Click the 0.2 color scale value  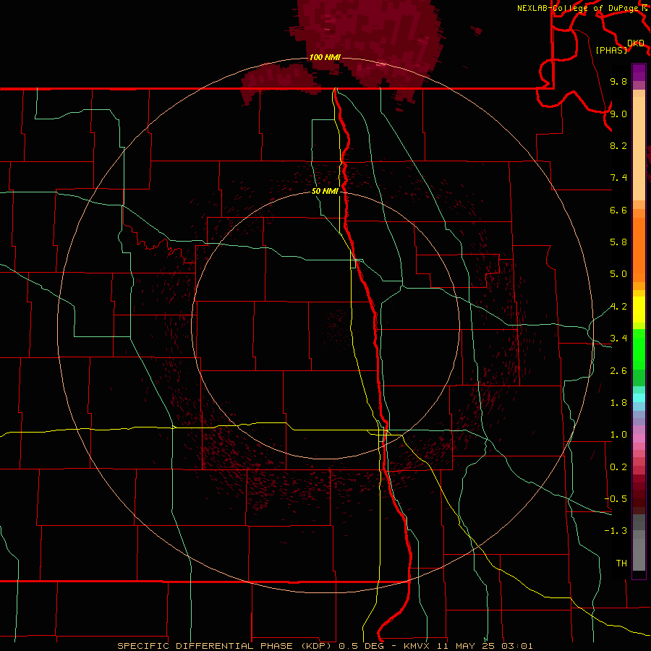(618, 467)
